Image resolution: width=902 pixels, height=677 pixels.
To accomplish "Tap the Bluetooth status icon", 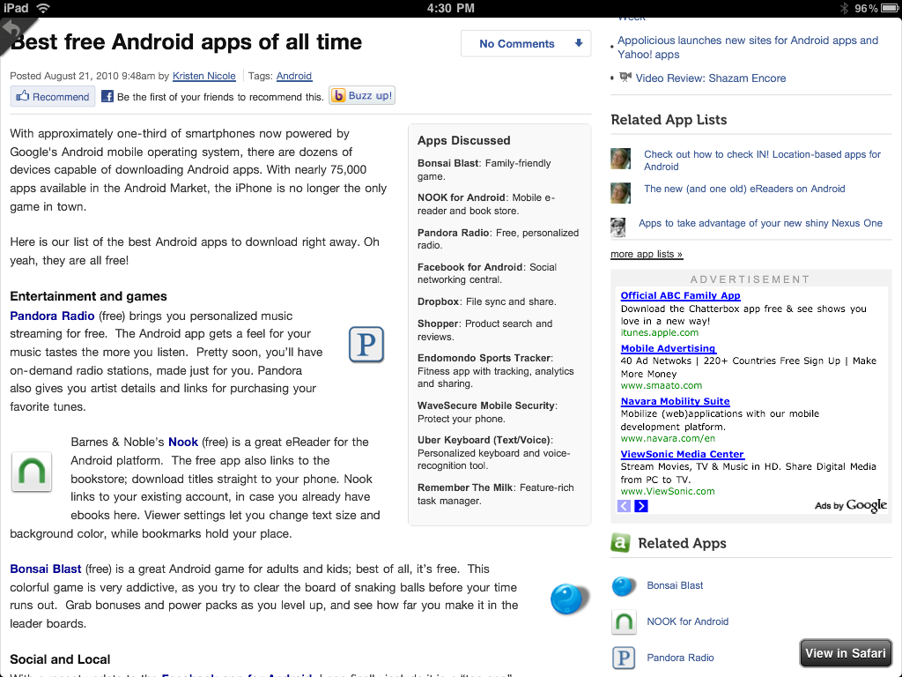I will coord(845,8).
